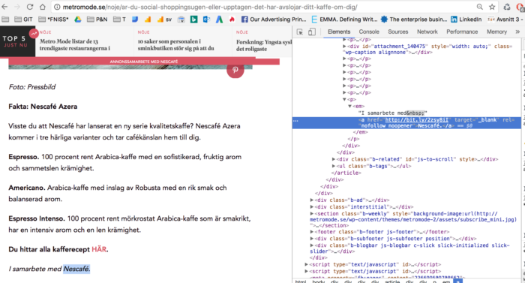Click the browser forward arrow

(16, 7)
